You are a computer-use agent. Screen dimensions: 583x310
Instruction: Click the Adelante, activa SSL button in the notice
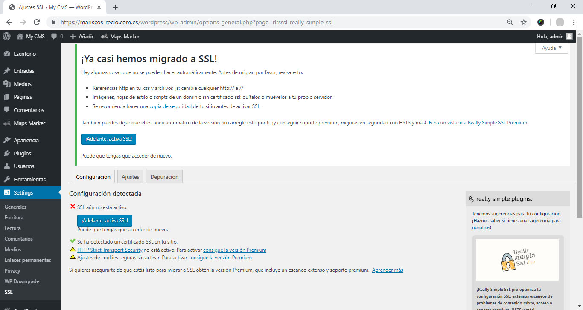coord(109,139)
